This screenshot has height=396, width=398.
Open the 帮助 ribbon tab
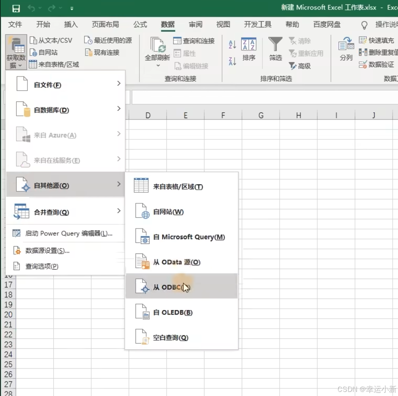292,24
